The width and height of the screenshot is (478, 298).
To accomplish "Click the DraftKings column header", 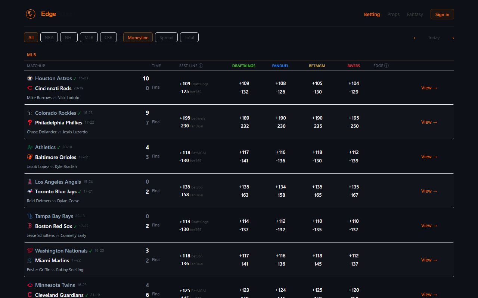I will tap(244, 66).
